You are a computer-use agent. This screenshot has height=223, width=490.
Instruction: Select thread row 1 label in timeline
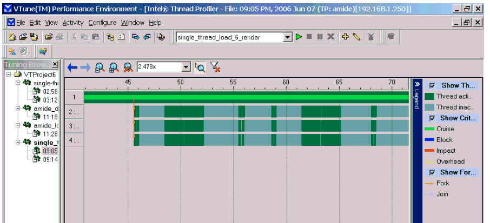pos(74,97)
